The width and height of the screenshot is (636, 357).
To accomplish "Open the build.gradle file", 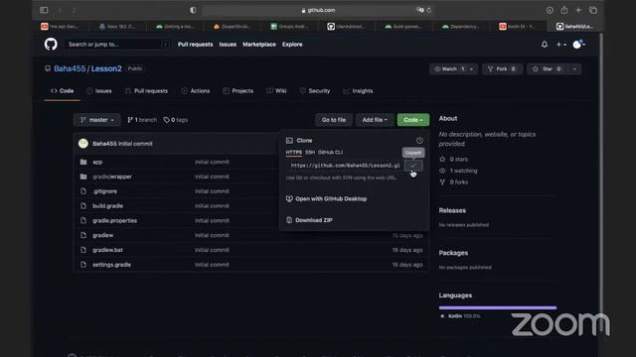I will [x=107, y=205].
